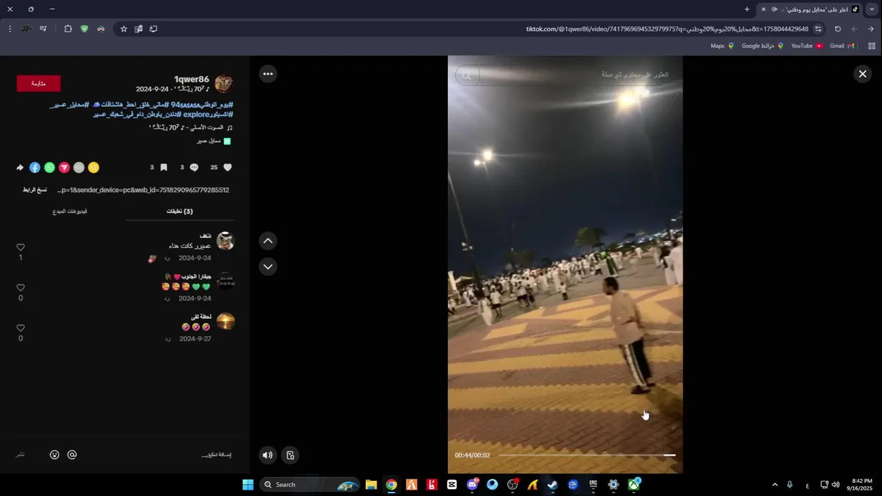The height and width of the screenshot is (496, 882).
Task: Click the video progress slider
Action: point(587,455)
